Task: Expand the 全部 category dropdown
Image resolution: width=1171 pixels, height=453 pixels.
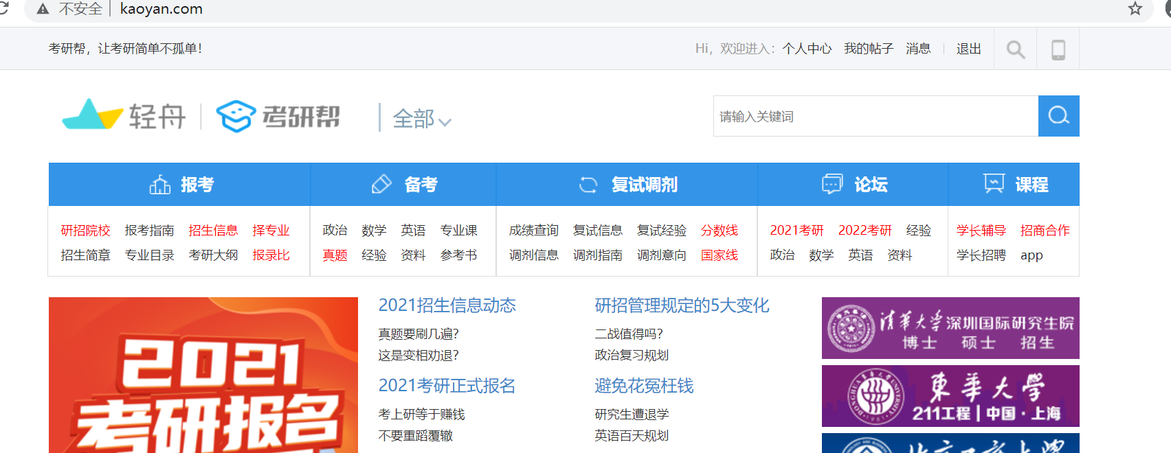Action: [422, 119]
